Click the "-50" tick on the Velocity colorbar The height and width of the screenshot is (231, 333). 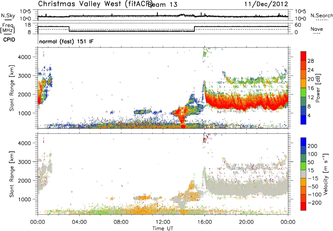[x=313, y=187]
